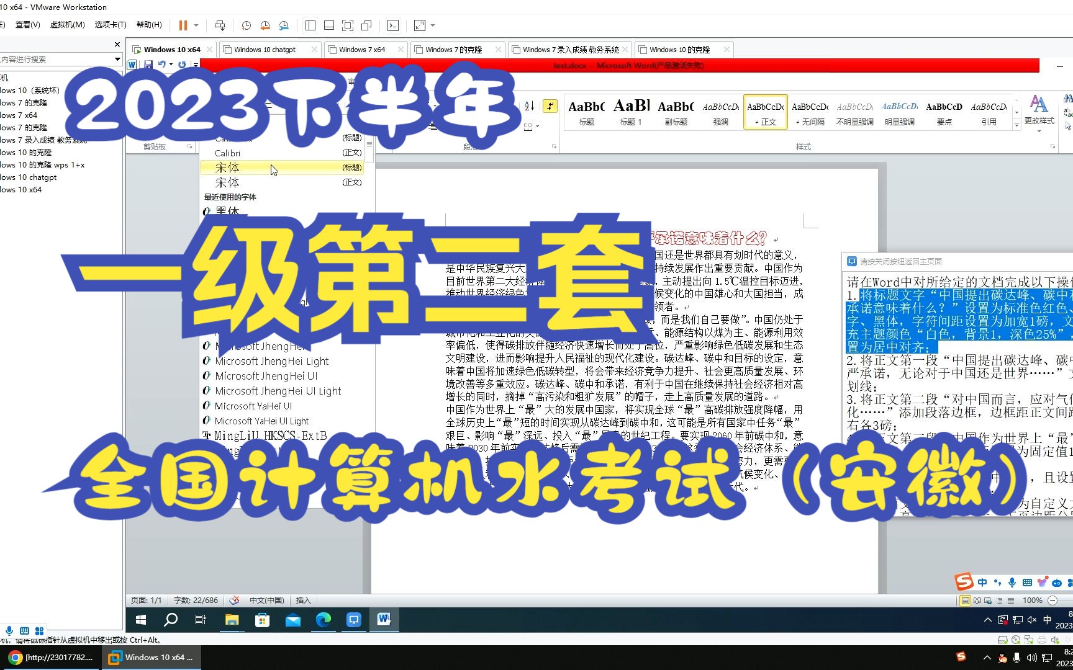Viewport: 1073px width, 670px height.
Task: Click the sort button in paragraph group
Action: pos(530,106)
